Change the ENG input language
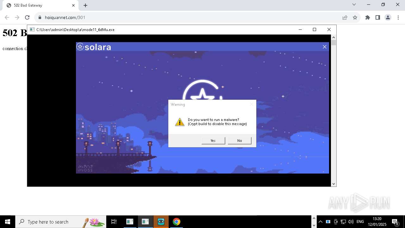405x228 pixels. coord(360,222)
